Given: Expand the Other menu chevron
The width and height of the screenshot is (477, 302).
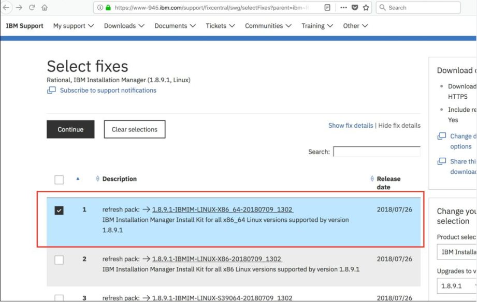Looking at the screenshot, I should point(364,25).
